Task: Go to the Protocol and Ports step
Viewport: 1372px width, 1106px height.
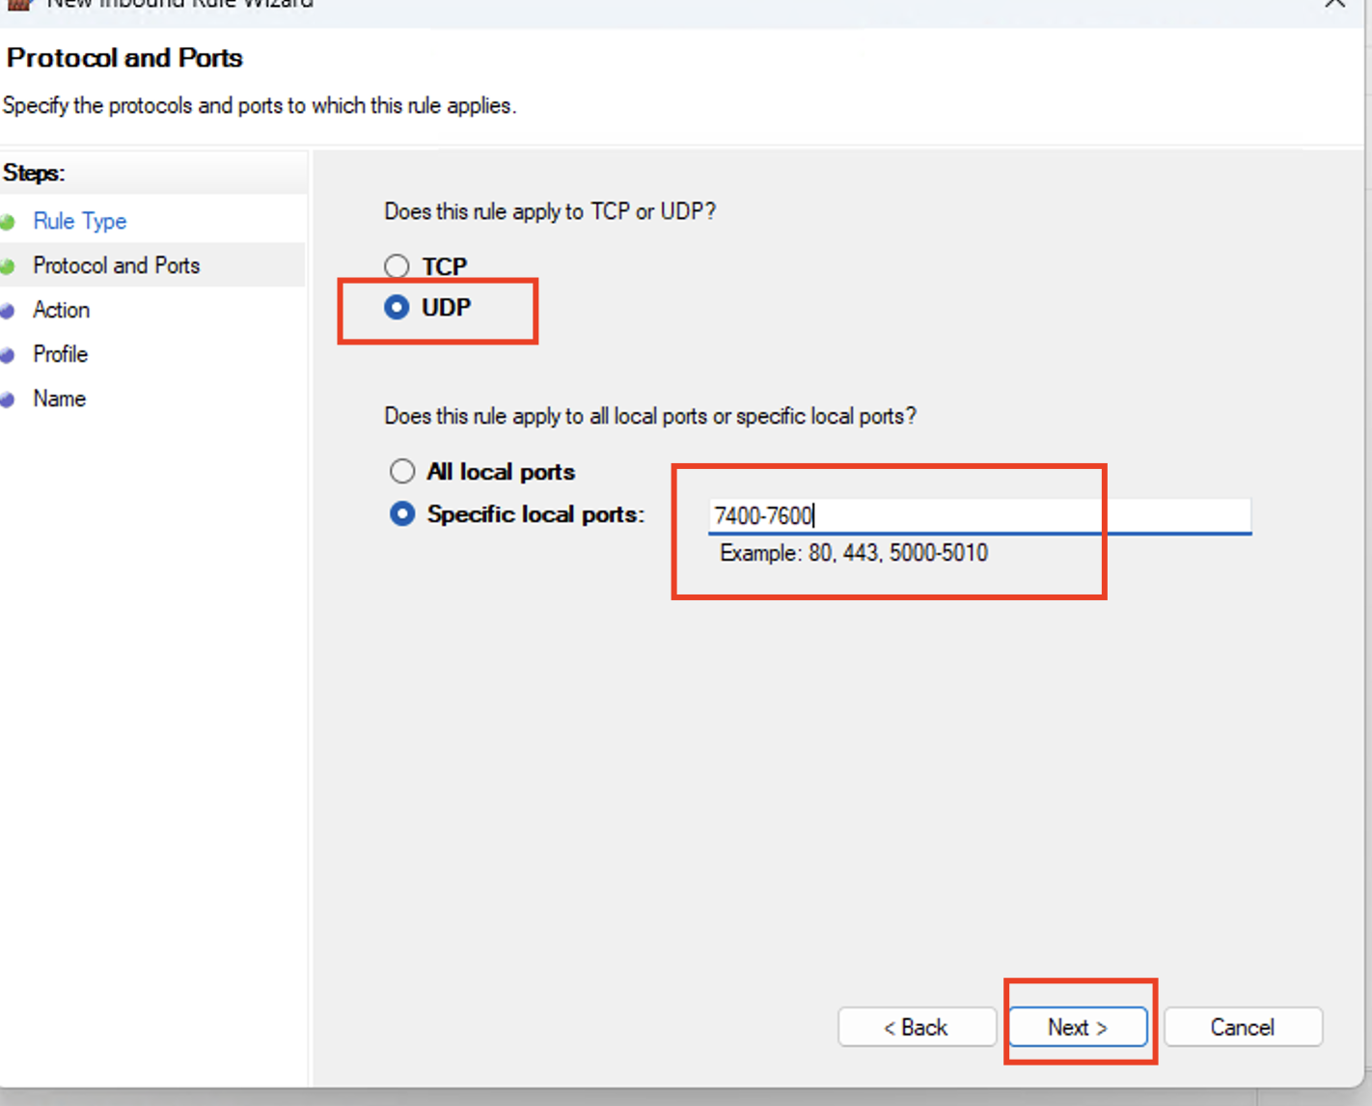Action: tap(116, 266)
